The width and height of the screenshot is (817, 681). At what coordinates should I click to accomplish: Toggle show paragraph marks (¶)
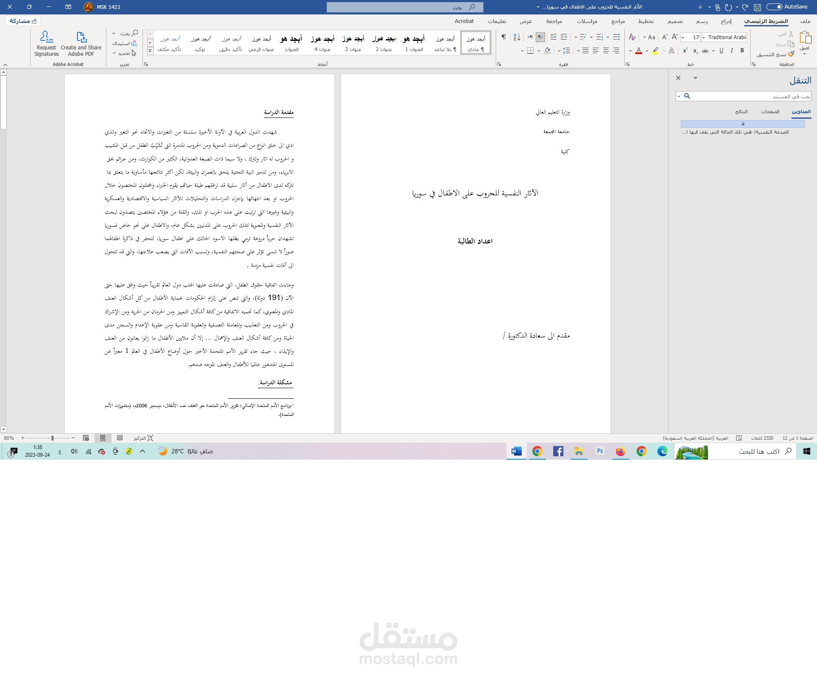(503, 37)
